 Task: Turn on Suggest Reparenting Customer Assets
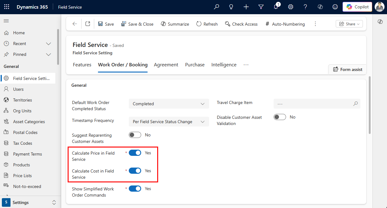135,135
